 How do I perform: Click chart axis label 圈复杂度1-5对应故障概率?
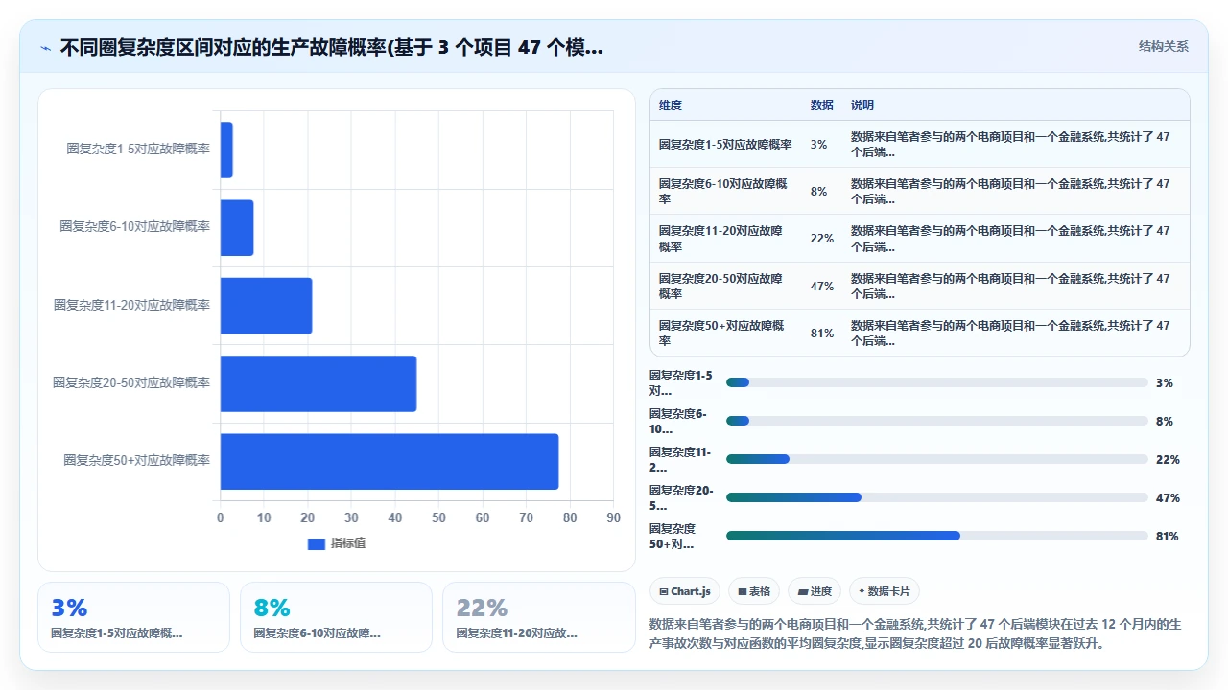[x=138, y=149]
